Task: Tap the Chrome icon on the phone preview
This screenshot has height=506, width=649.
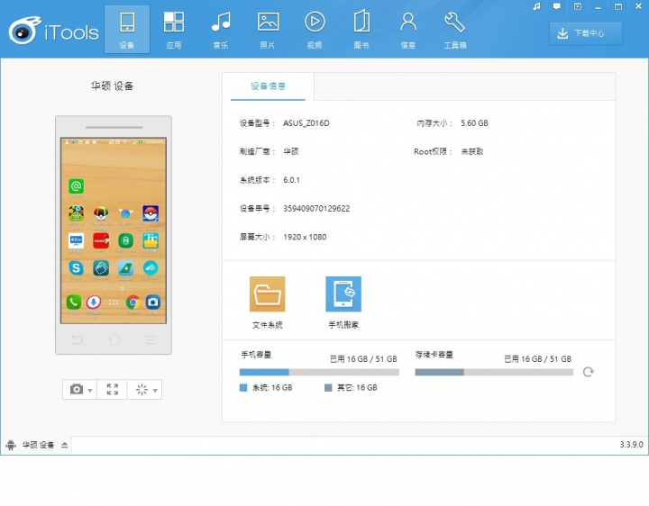Action: [133, 303]
